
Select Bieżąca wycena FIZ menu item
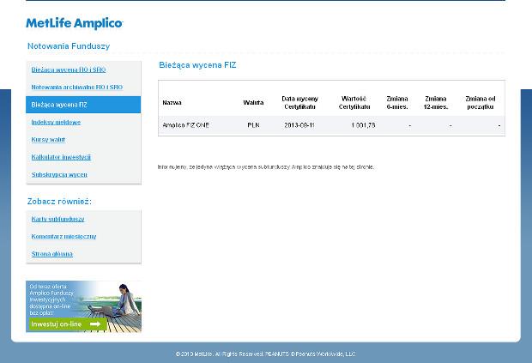[83, 105]
